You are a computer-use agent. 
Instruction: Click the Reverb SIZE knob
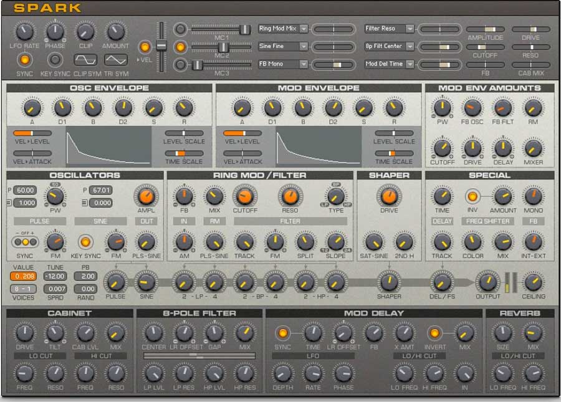click(x=502, y=333)
